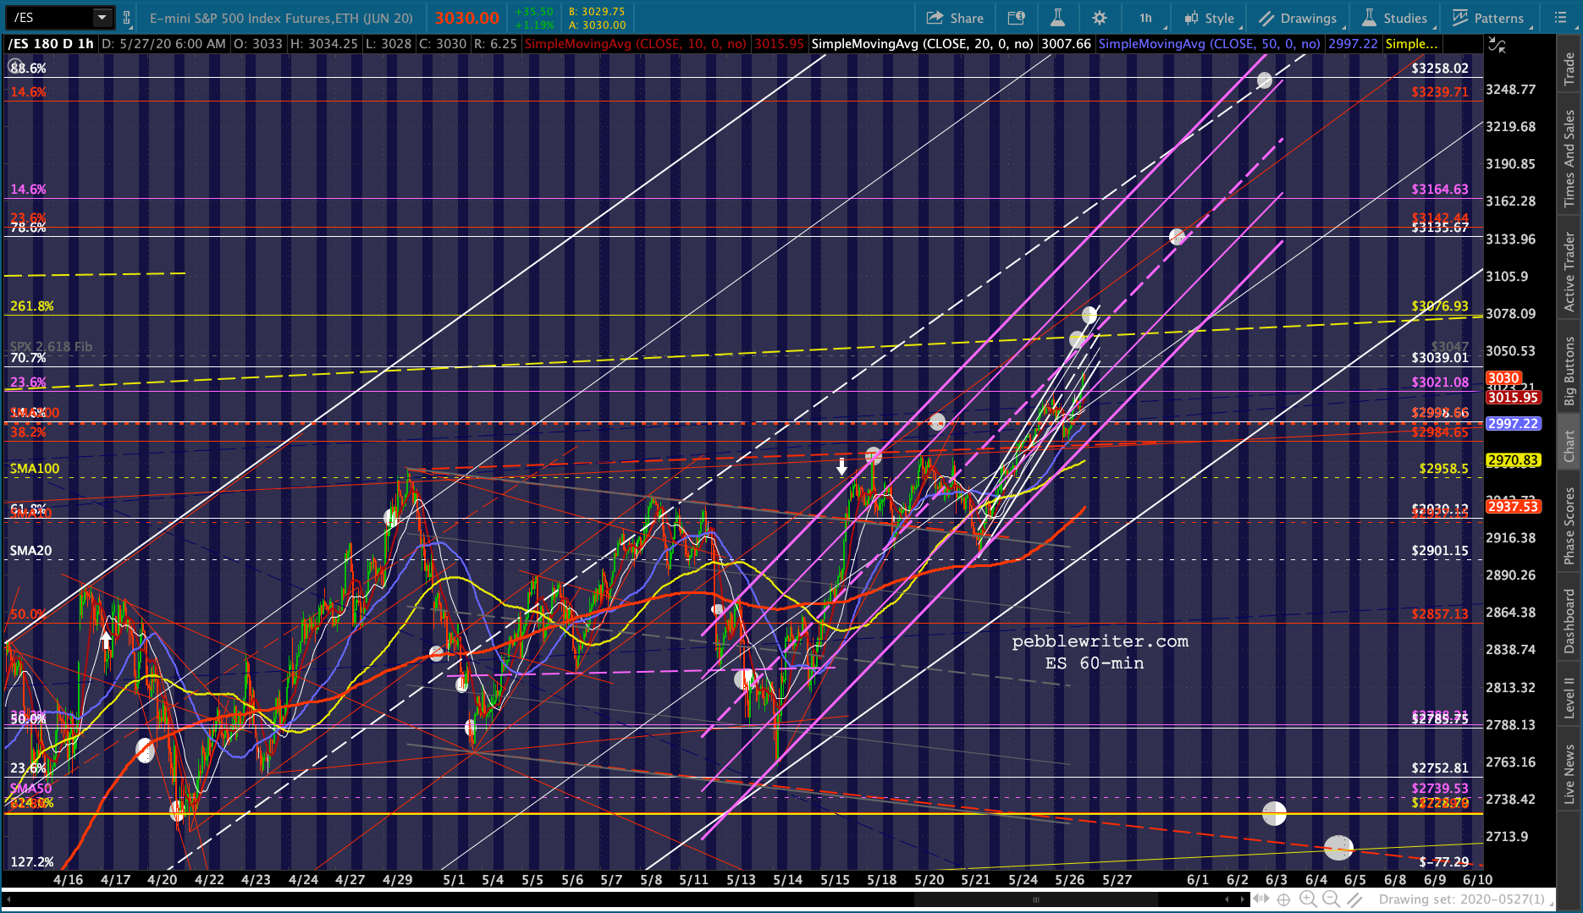
Task: Open the Studies menu
Action: click(1395, 18)
